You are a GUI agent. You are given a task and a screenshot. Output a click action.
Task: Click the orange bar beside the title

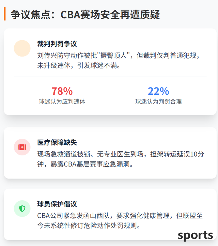[x=5, y=14]
